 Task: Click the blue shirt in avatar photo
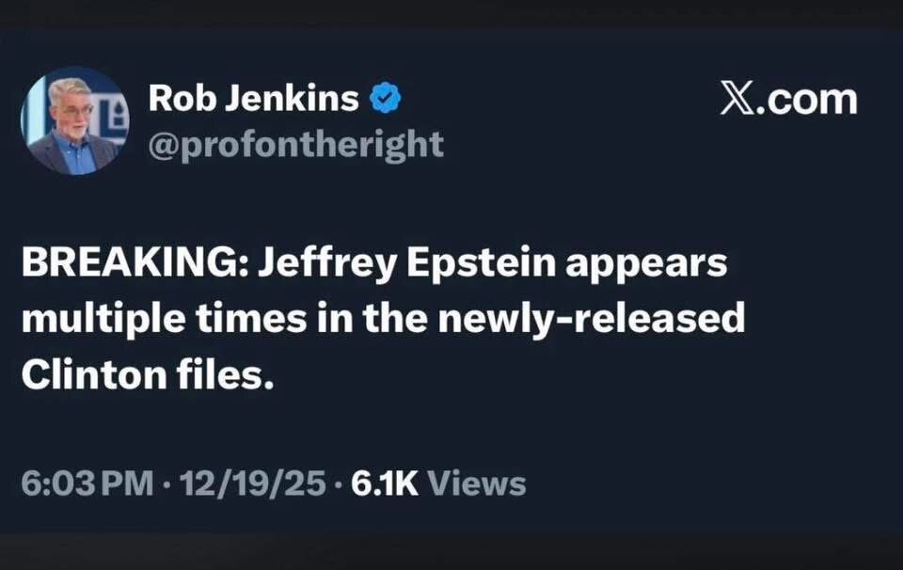77,154
